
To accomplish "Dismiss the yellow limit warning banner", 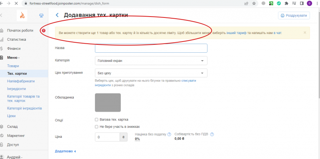I will coord(305,32).
